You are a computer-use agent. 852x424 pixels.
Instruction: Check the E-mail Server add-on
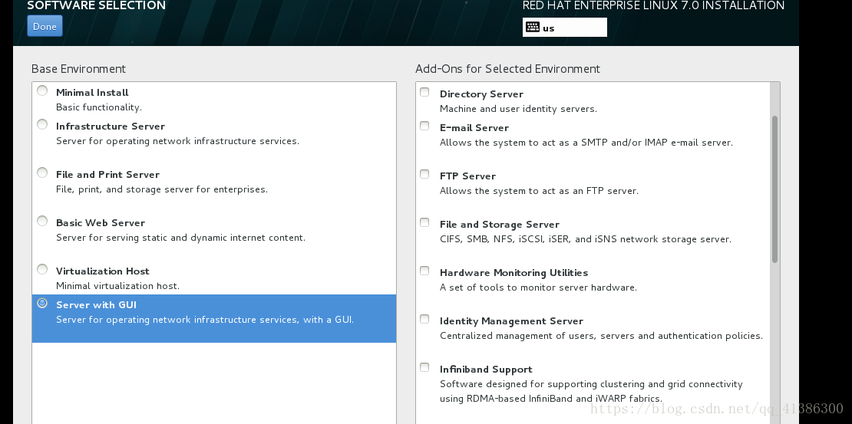pyautogui.click(x=424, y=126)
